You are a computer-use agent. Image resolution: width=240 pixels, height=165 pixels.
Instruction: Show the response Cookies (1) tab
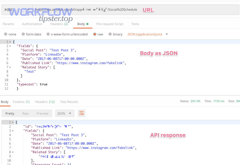click(21, 102)
